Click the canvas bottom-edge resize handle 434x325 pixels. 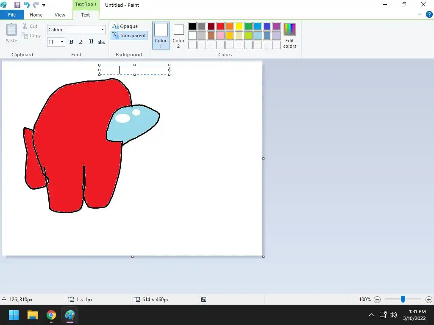click(132, 256)
